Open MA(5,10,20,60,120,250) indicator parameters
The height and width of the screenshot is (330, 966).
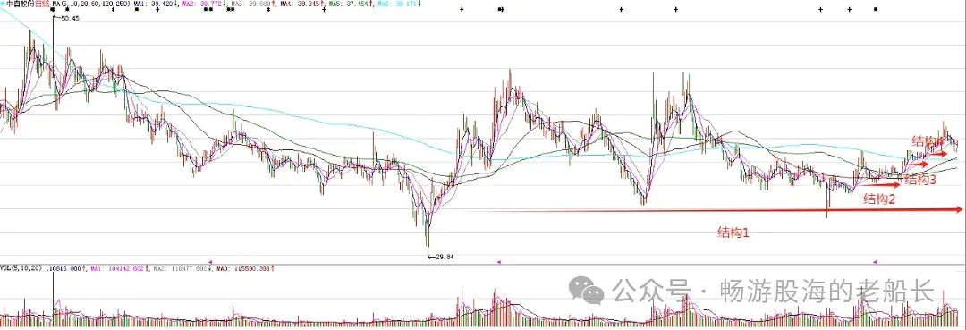pos(91,4)
